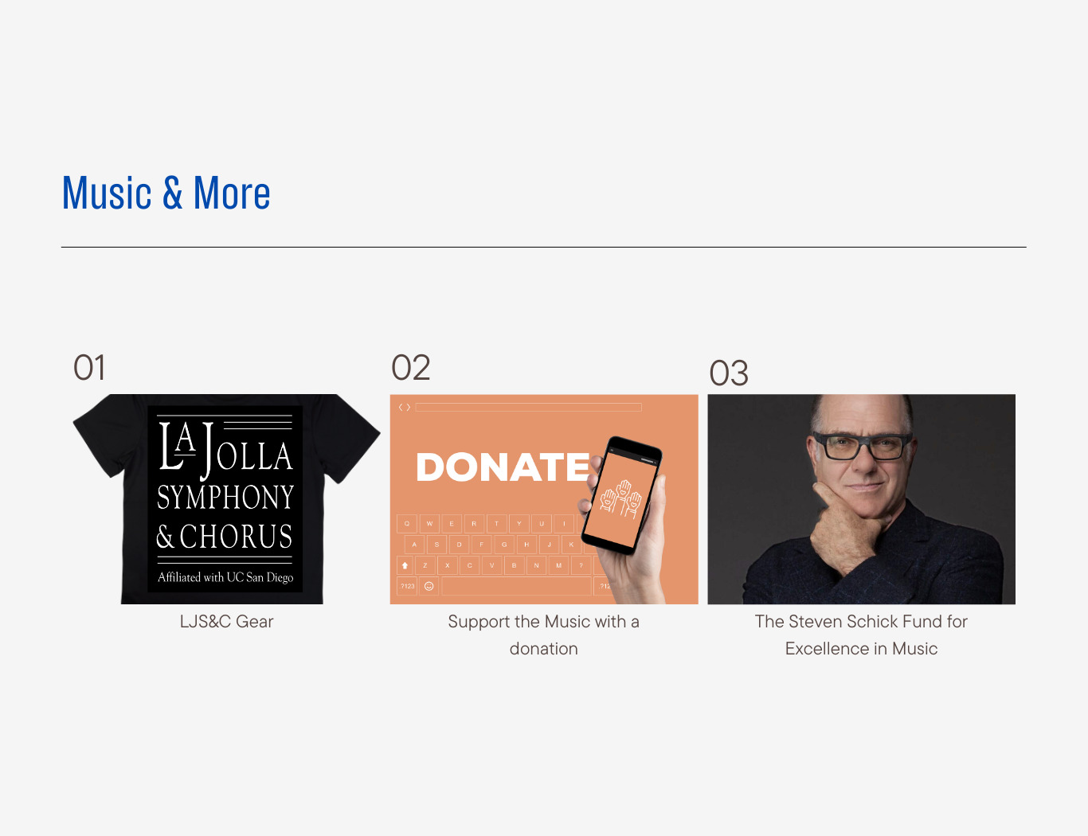Open The Steven Schick Fund for Excellence link

(862, 635)
